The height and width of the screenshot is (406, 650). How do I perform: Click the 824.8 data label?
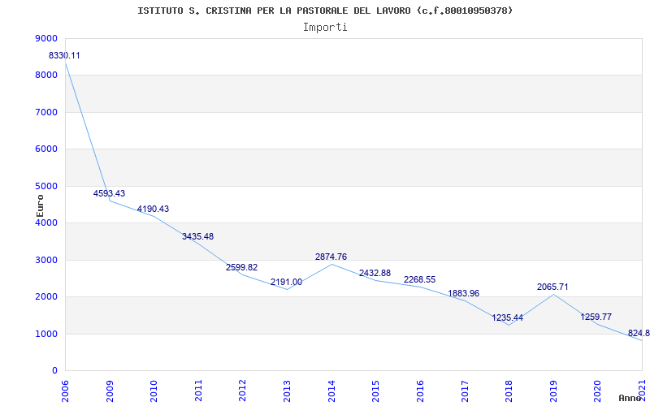[639, 333]
